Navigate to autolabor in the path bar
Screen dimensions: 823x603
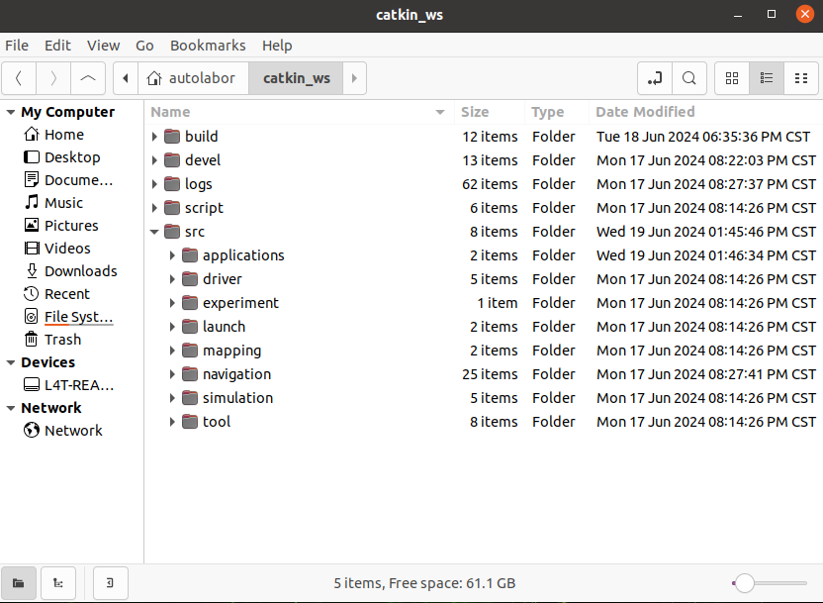(x=190, y=78)
